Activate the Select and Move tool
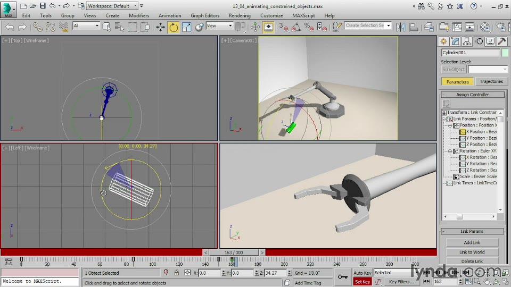Viewport: 511px width, 287px height. tap(160, 27)
